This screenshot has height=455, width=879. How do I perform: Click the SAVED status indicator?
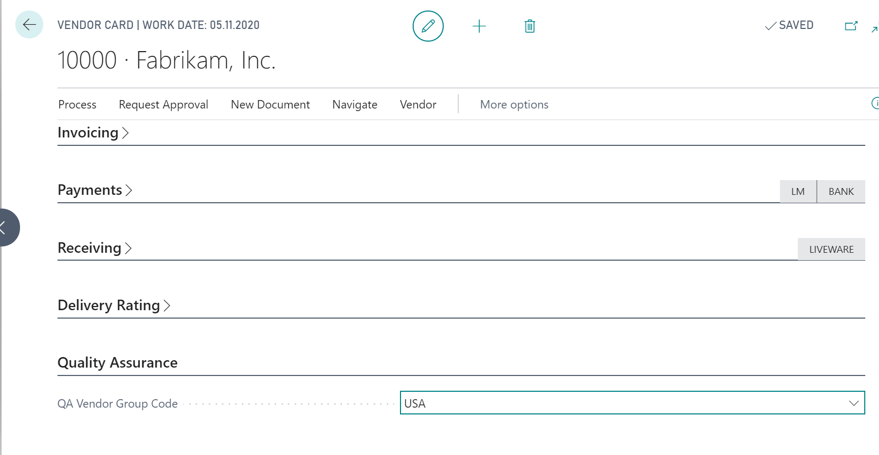click(x=789, y=25)
